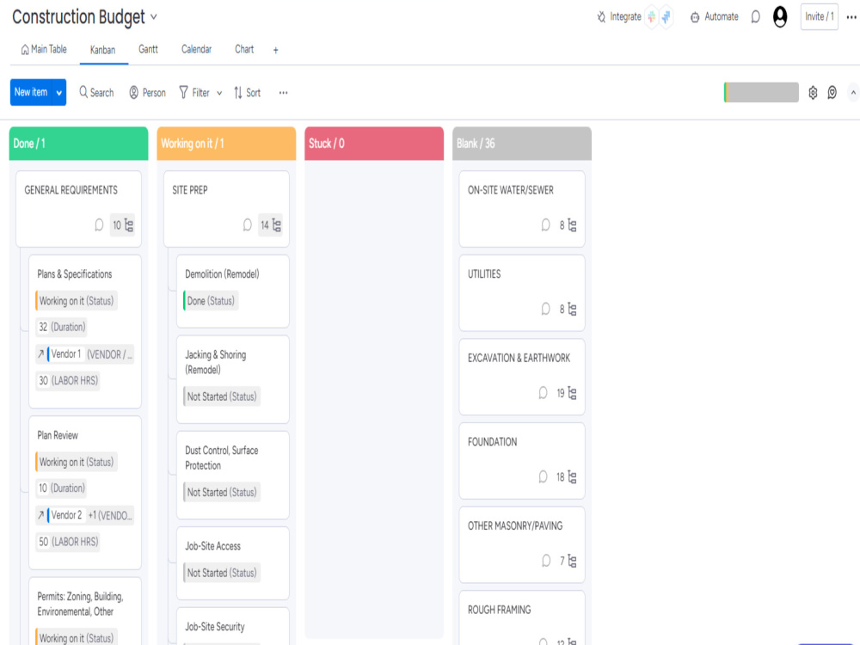Open board discussion speech bubble icon

coord(756,17)
